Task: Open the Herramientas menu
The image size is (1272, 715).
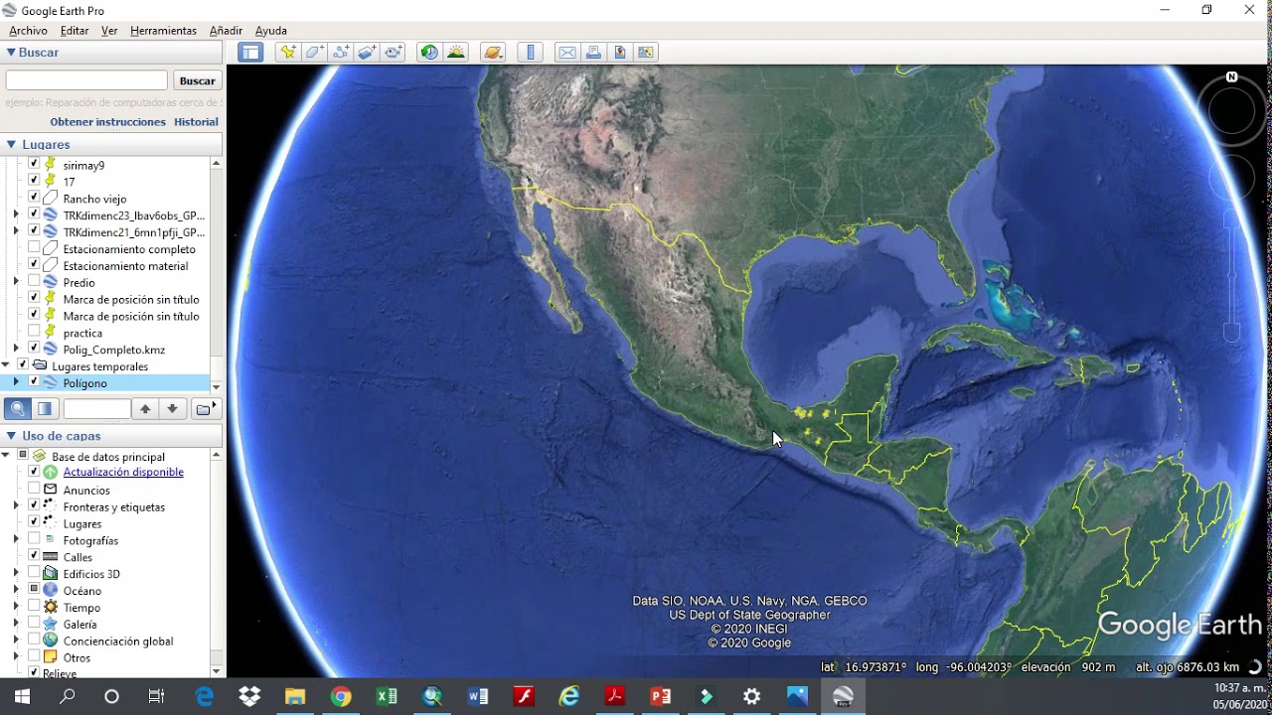Action: click(x=163, y=31)
